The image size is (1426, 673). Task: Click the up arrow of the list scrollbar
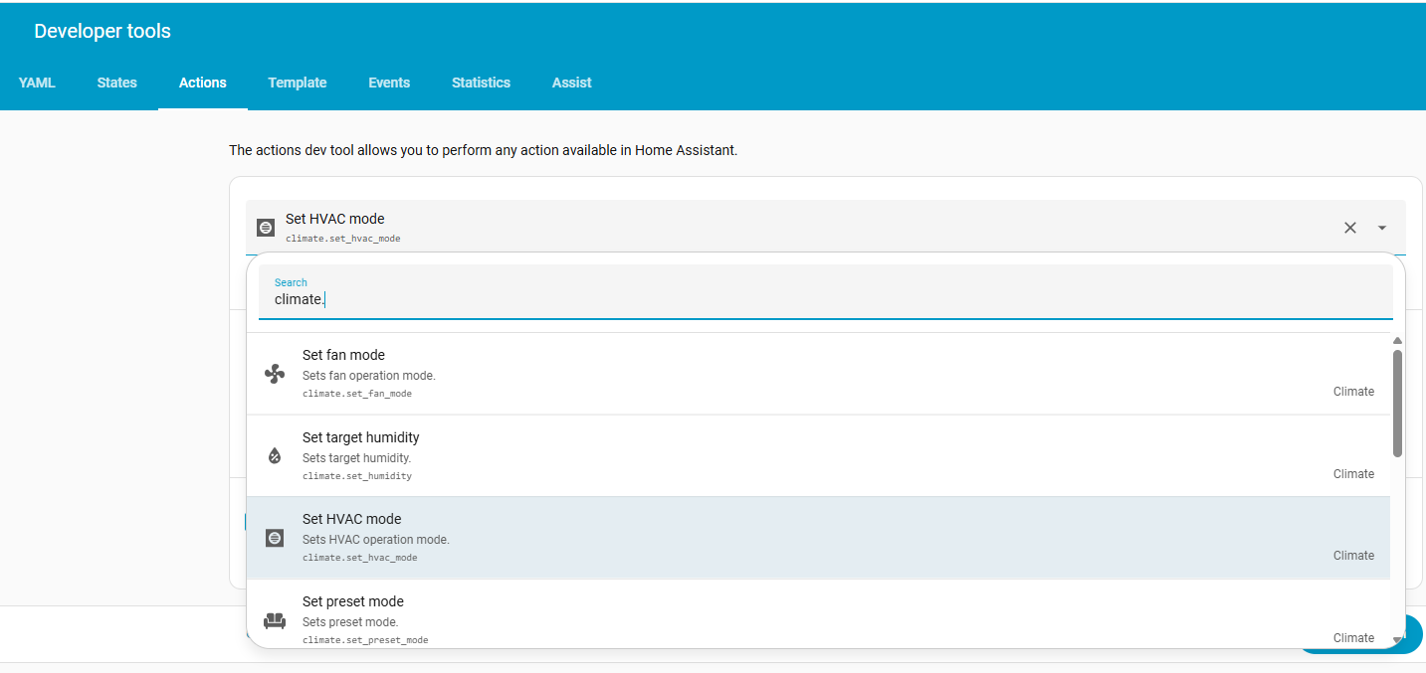[x=1397, y=341]
